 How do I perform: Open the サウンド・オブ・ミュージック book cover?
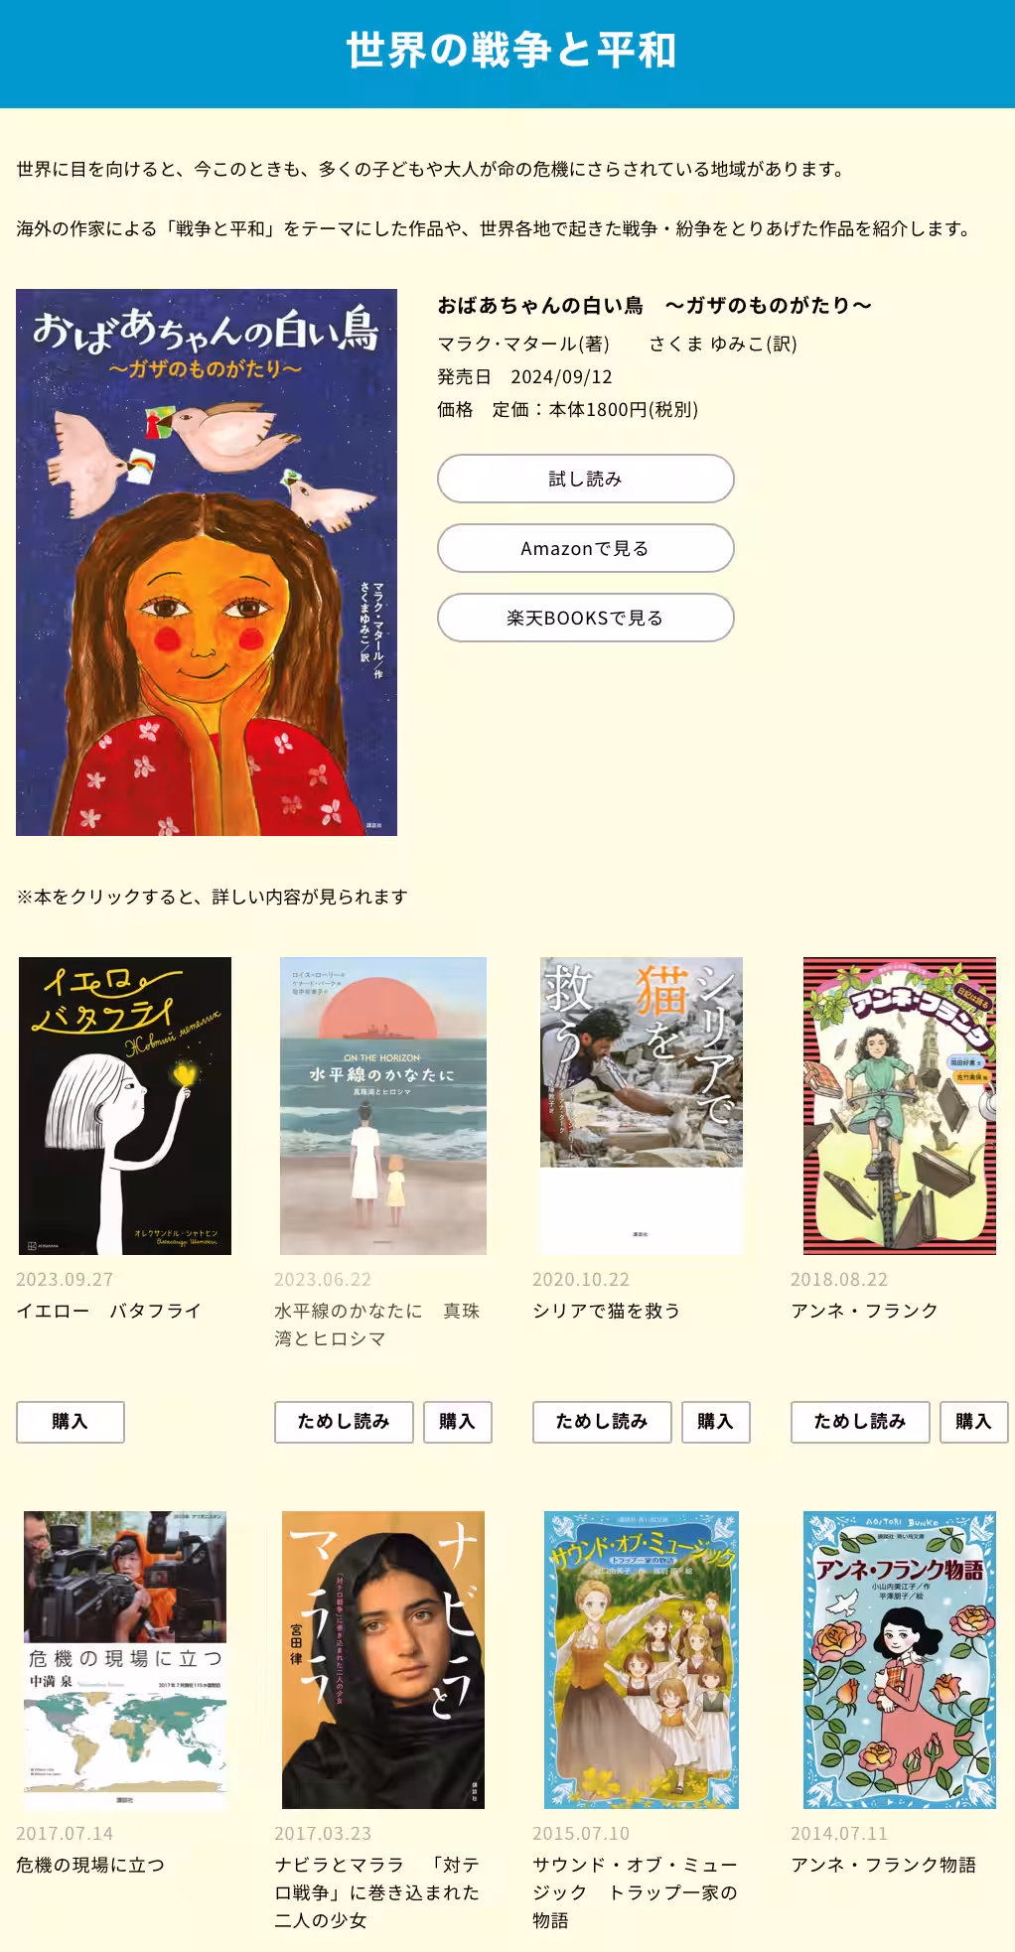pyautogui.click(x=642, y=1660)
